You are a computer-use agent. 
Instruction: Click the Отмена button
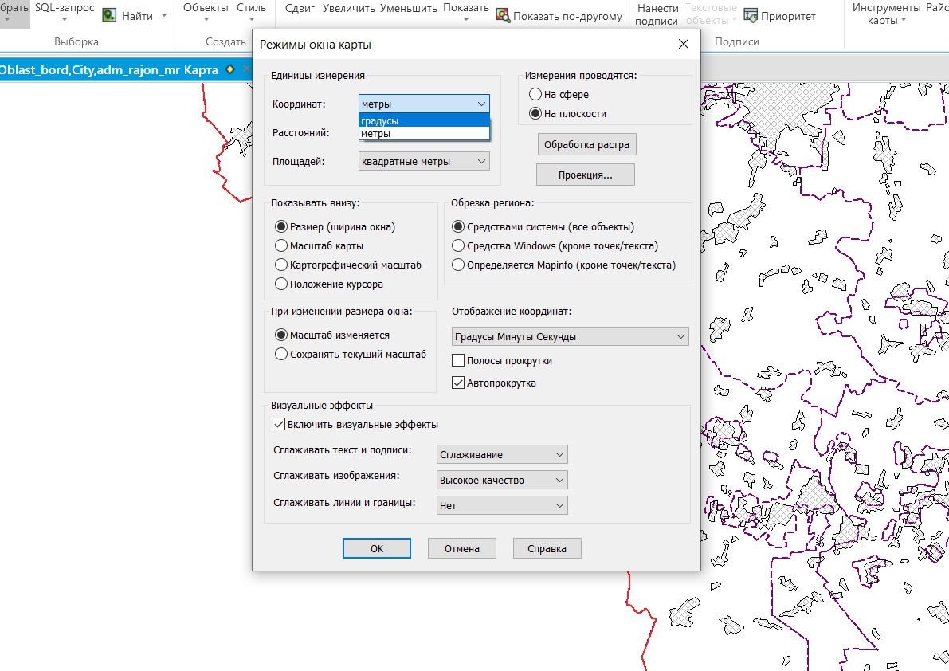(x=462, y=548)
